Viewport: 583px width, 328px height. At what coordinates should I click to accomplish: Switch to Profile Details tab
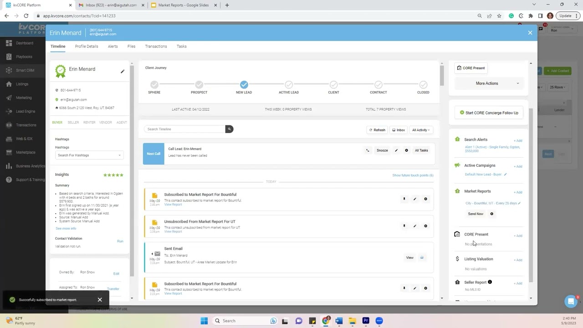pos(87,46)
